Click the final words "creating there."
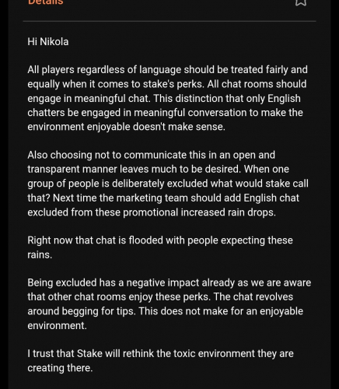 [x=60, y=368]
